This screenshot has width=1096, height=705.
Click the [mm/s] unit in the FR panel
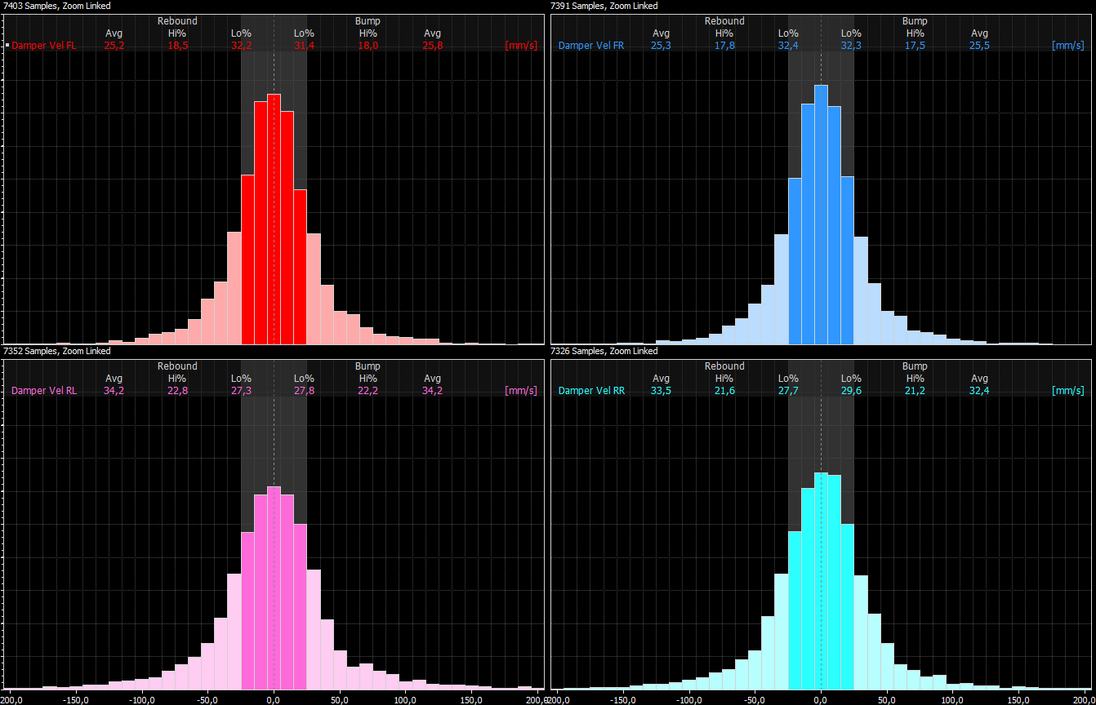click(x=1068, y=46)
